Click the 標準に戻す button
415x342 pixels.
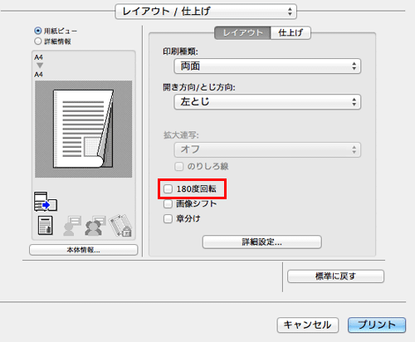click(x=335, y=276)
